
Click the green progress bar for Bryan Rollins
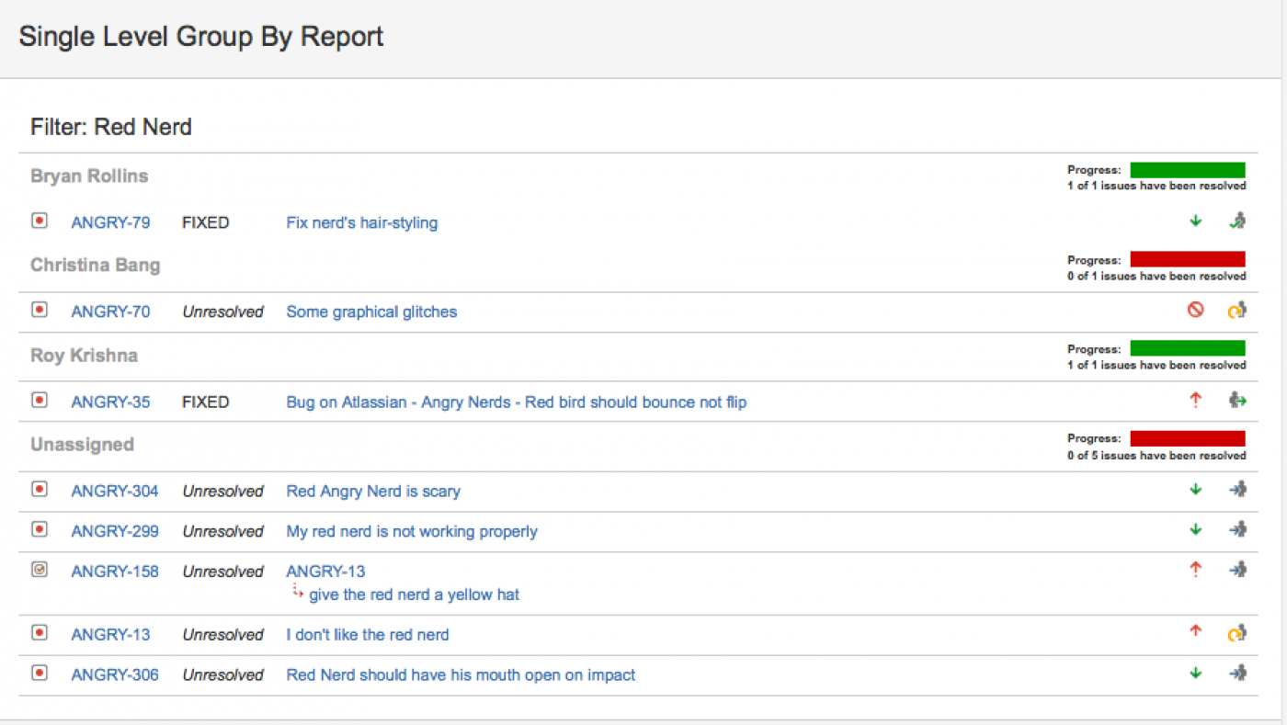[1187, 170]
